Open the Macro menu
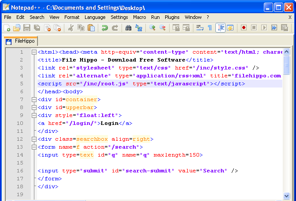Screen dimensions: 296x201 click(x=139, y=17)
